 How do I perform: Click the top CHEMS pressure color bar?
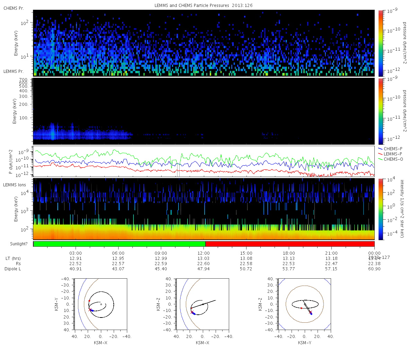(x=381, y=43)
